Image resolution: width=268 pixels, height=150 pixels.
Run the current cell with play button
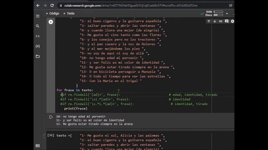(51, 22)
